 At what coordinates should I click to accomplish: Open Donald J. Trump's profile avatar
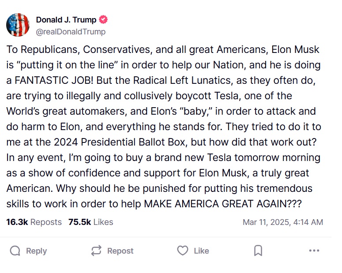point(18,25)
